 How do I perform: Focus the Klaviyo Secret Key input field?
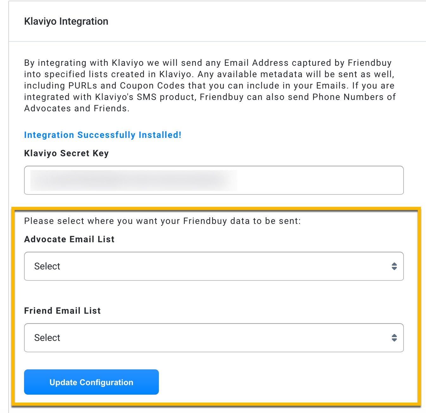pyautogui.click(x=214, y=180)
